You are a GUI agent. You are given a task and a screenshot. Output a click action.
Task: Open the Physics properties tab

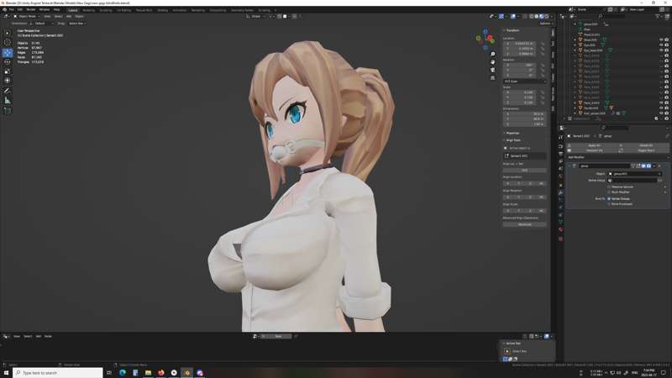tap(560, 207)
